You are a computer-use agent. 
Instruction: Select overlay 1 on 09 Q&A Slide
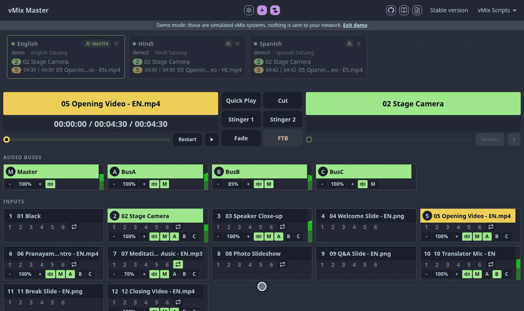[322, 265]
